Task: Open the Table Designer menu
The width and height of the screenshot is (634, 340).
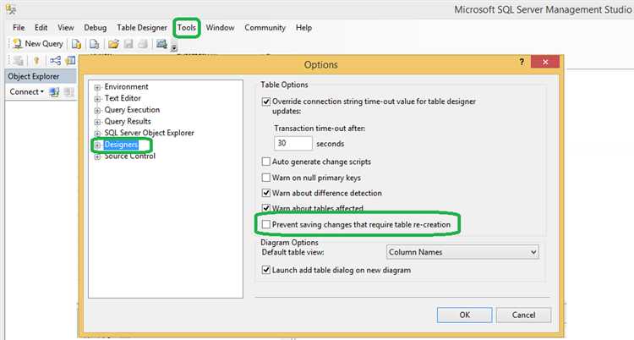Action: pos(140,27)
